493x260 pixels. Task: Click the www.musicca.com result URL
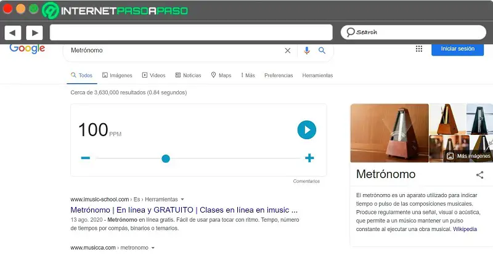click(93, 248)
